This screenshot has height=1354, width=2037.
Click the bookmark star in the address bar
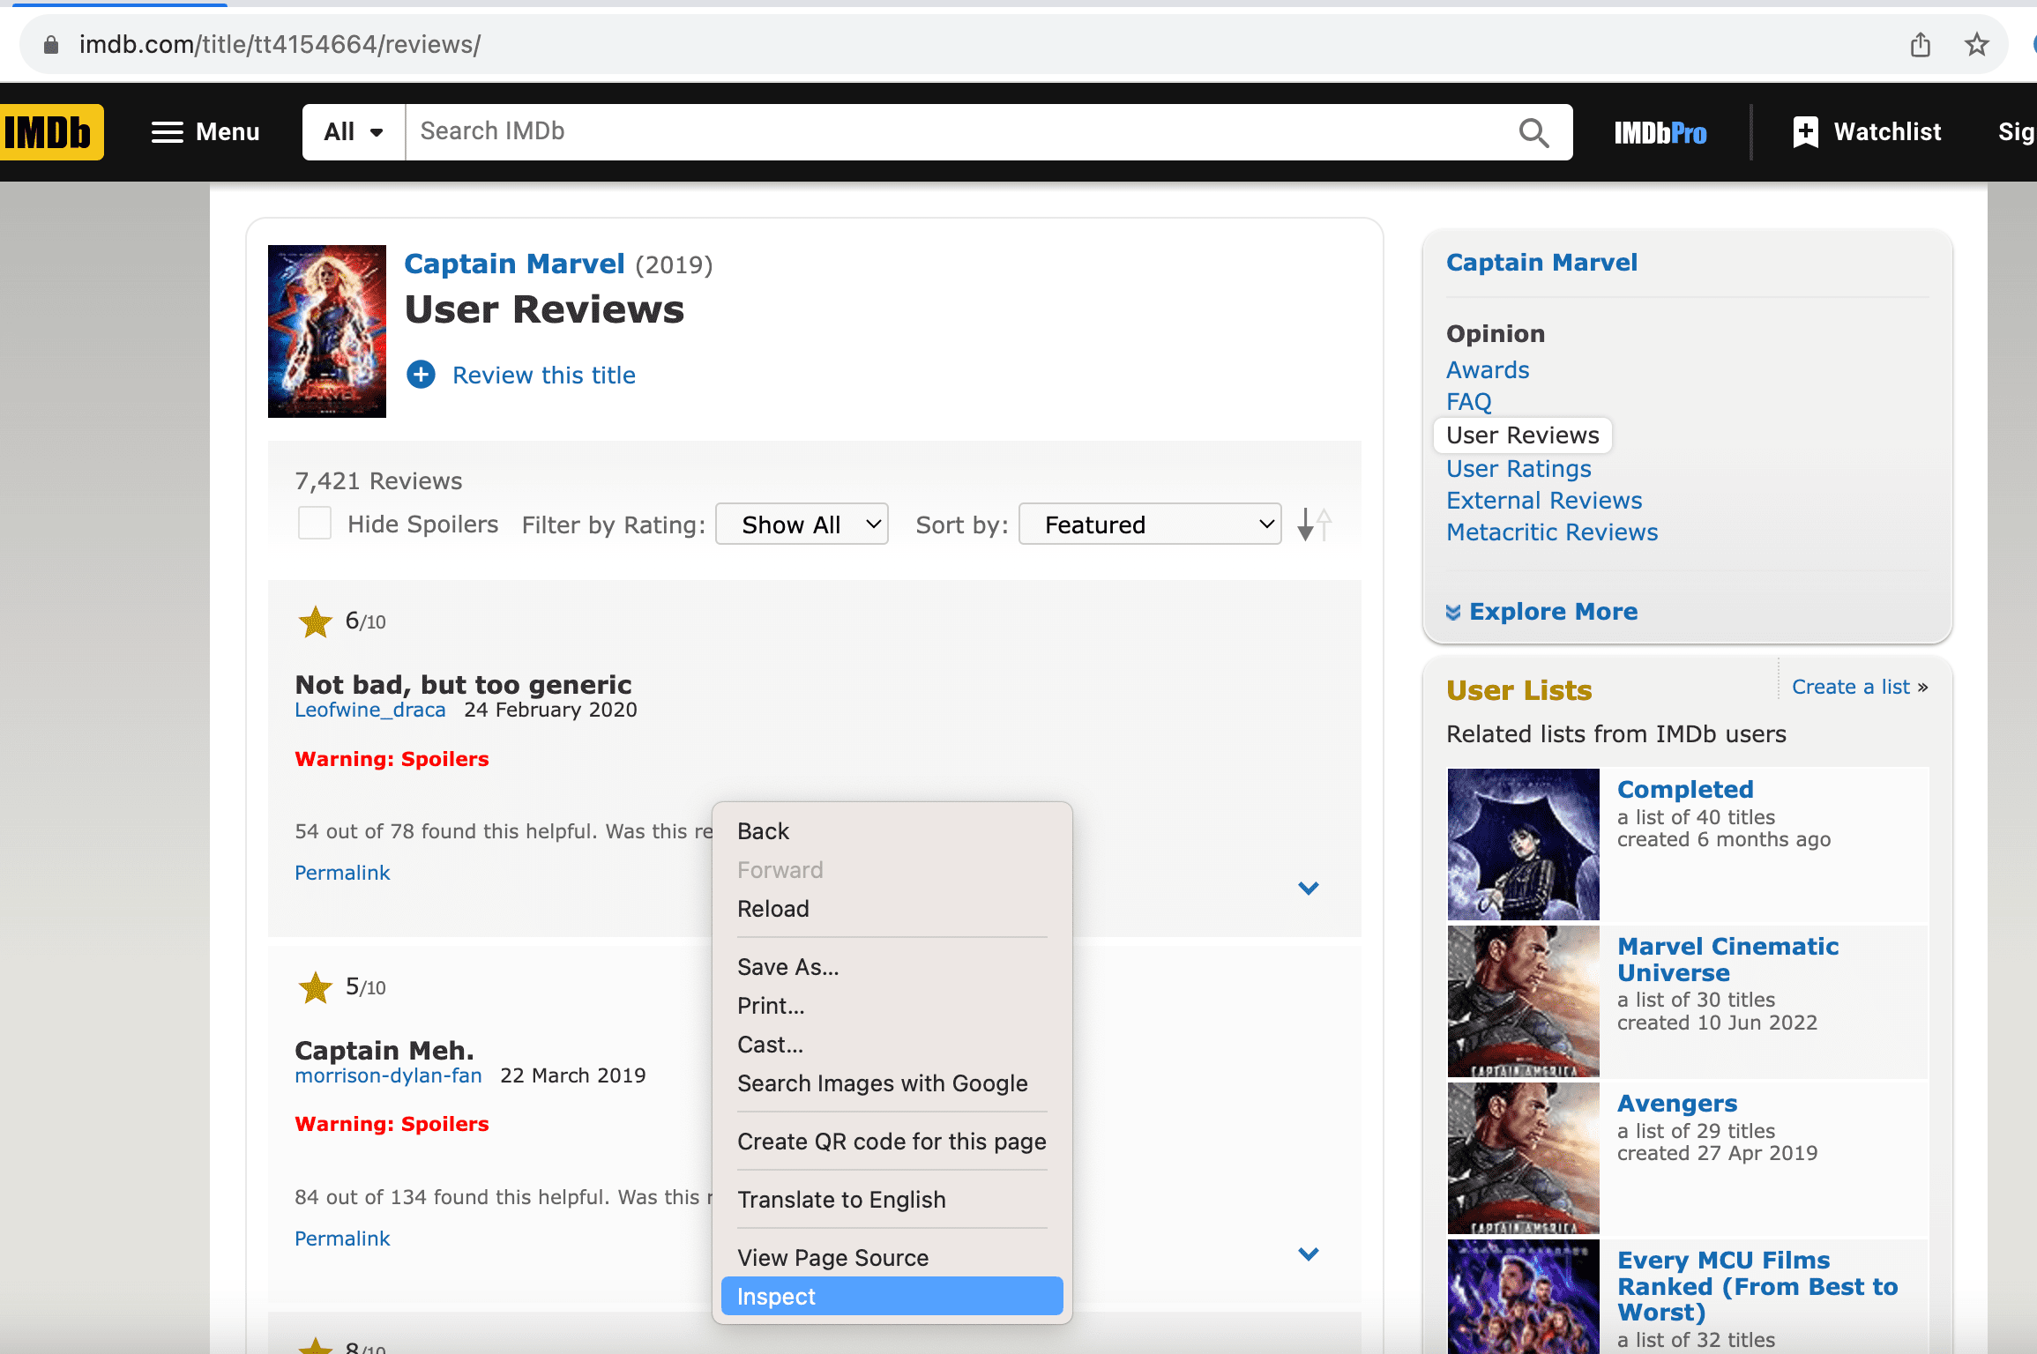1975,44
